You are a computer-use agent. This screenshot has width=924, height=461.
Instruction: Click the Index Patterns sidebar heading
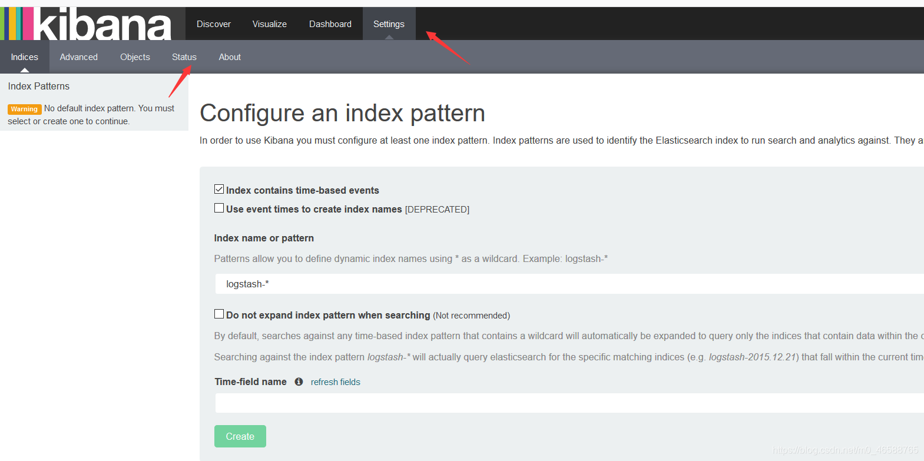pyautogui.click(x=39, y=86)
